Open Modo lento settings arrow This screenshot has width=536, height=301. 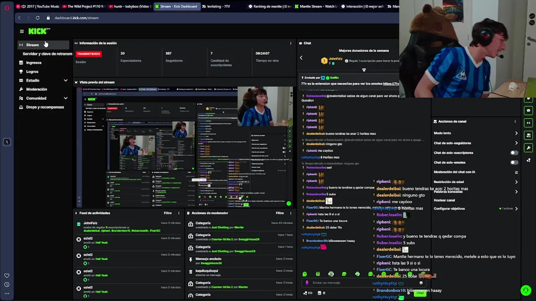click(516, 133)
